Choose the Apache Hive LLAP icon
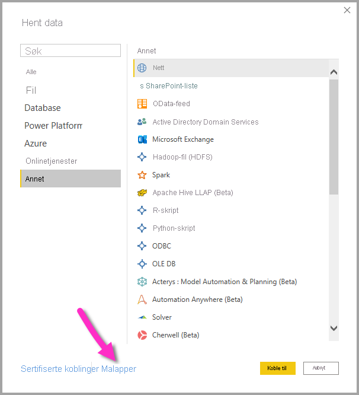The width and height of the screenshot is (359, 395). (142, 193)
